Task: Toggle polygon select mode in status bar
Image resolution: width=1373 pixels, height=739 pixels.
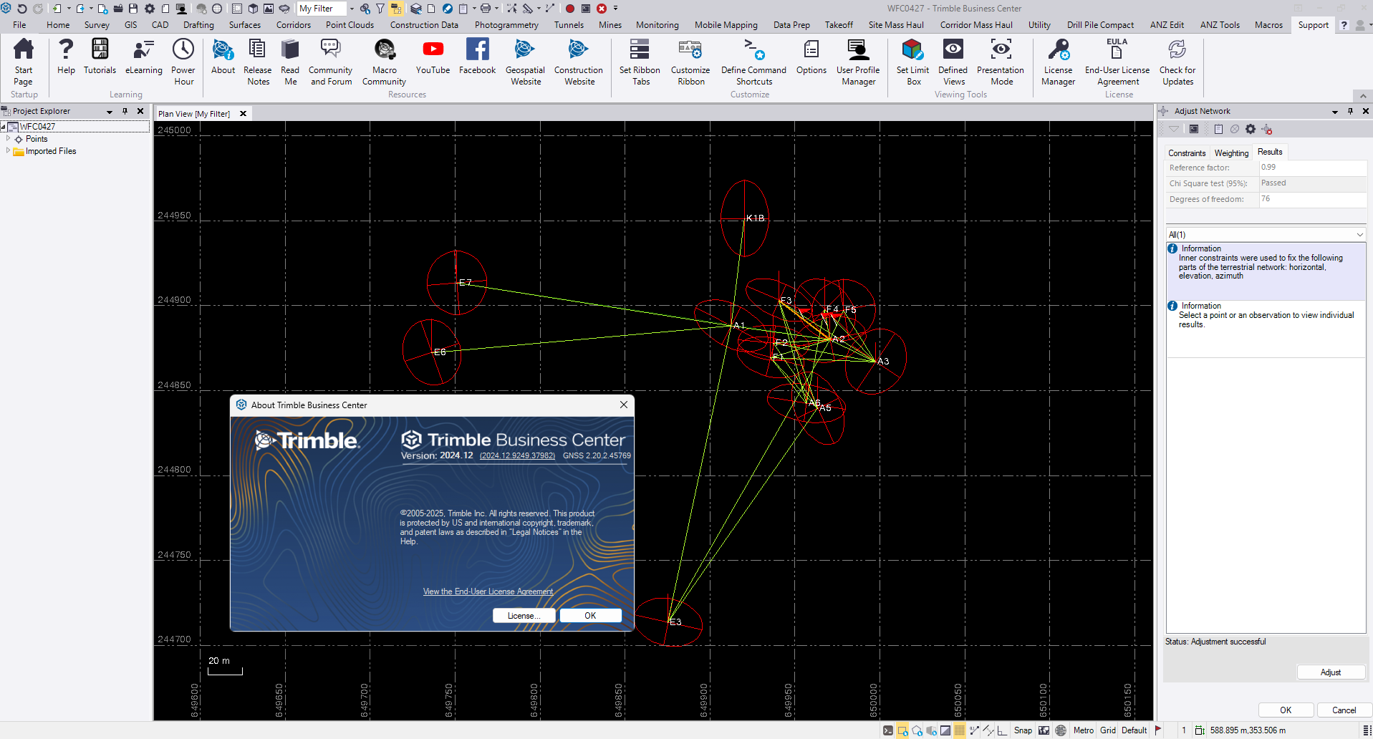Action: 917,730
